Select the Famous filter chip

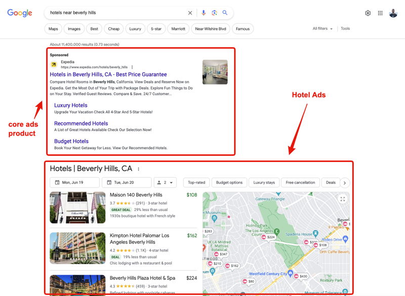click(x=242, y=29)
